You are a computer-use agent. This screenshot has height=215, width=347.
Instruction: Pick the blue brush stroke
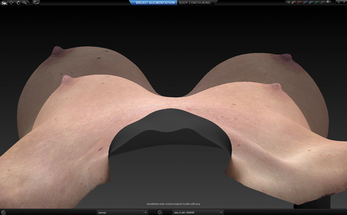click(x=311, y=2)
